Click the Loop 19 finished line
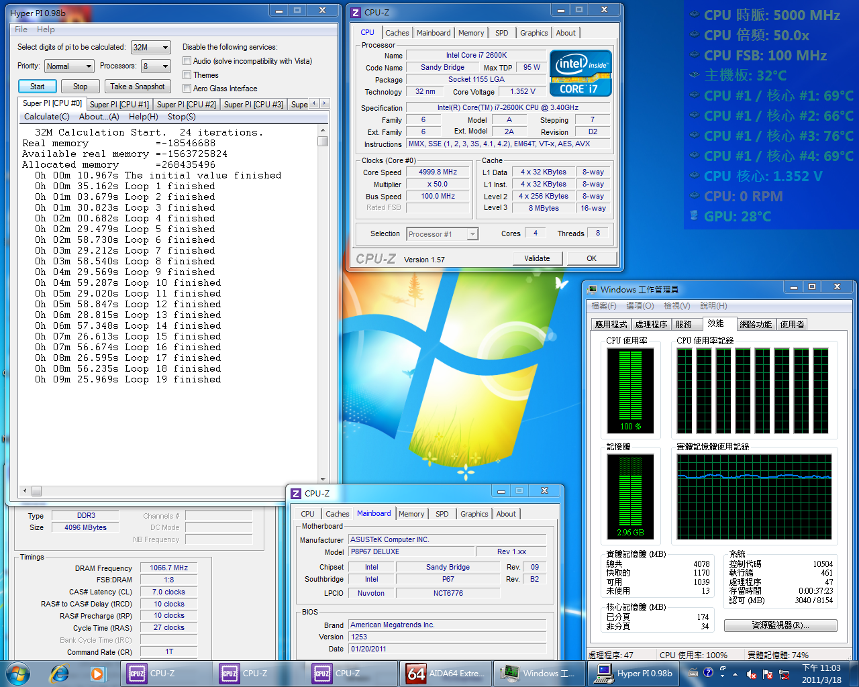859x687 pixels. click(128, 380)
